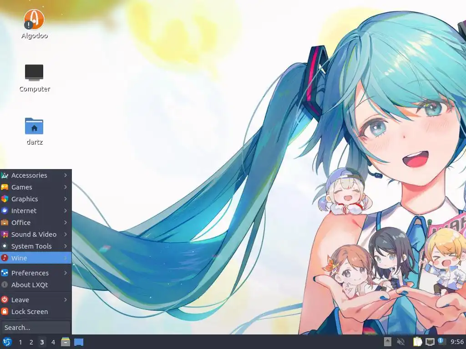This screenshot has width=466, height=349.
Task: Select the active workspace 3
Action: pyautogui.click(x=42, y=342)
